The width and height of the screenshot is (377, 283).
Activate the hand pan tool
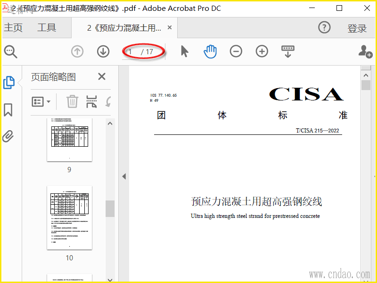pos(210,51)
